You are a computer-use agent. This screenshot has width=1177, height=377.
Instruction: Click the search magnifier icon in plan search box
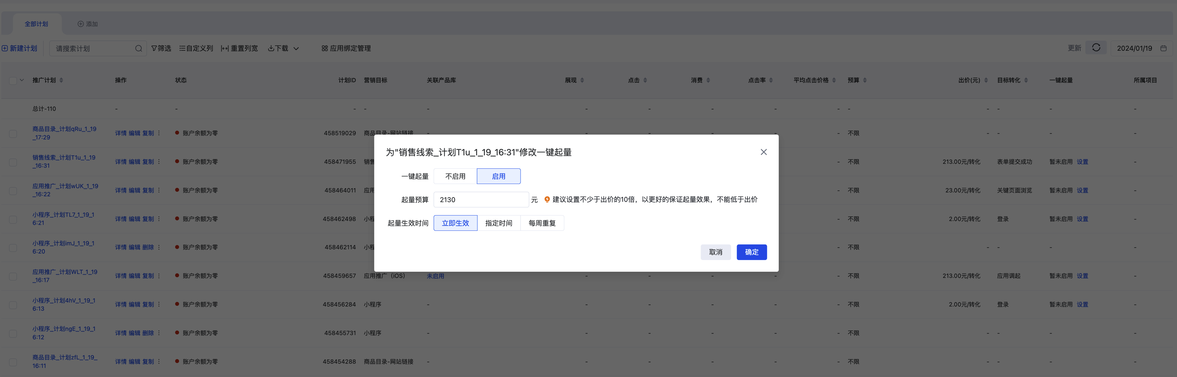(x=138, y=48)
